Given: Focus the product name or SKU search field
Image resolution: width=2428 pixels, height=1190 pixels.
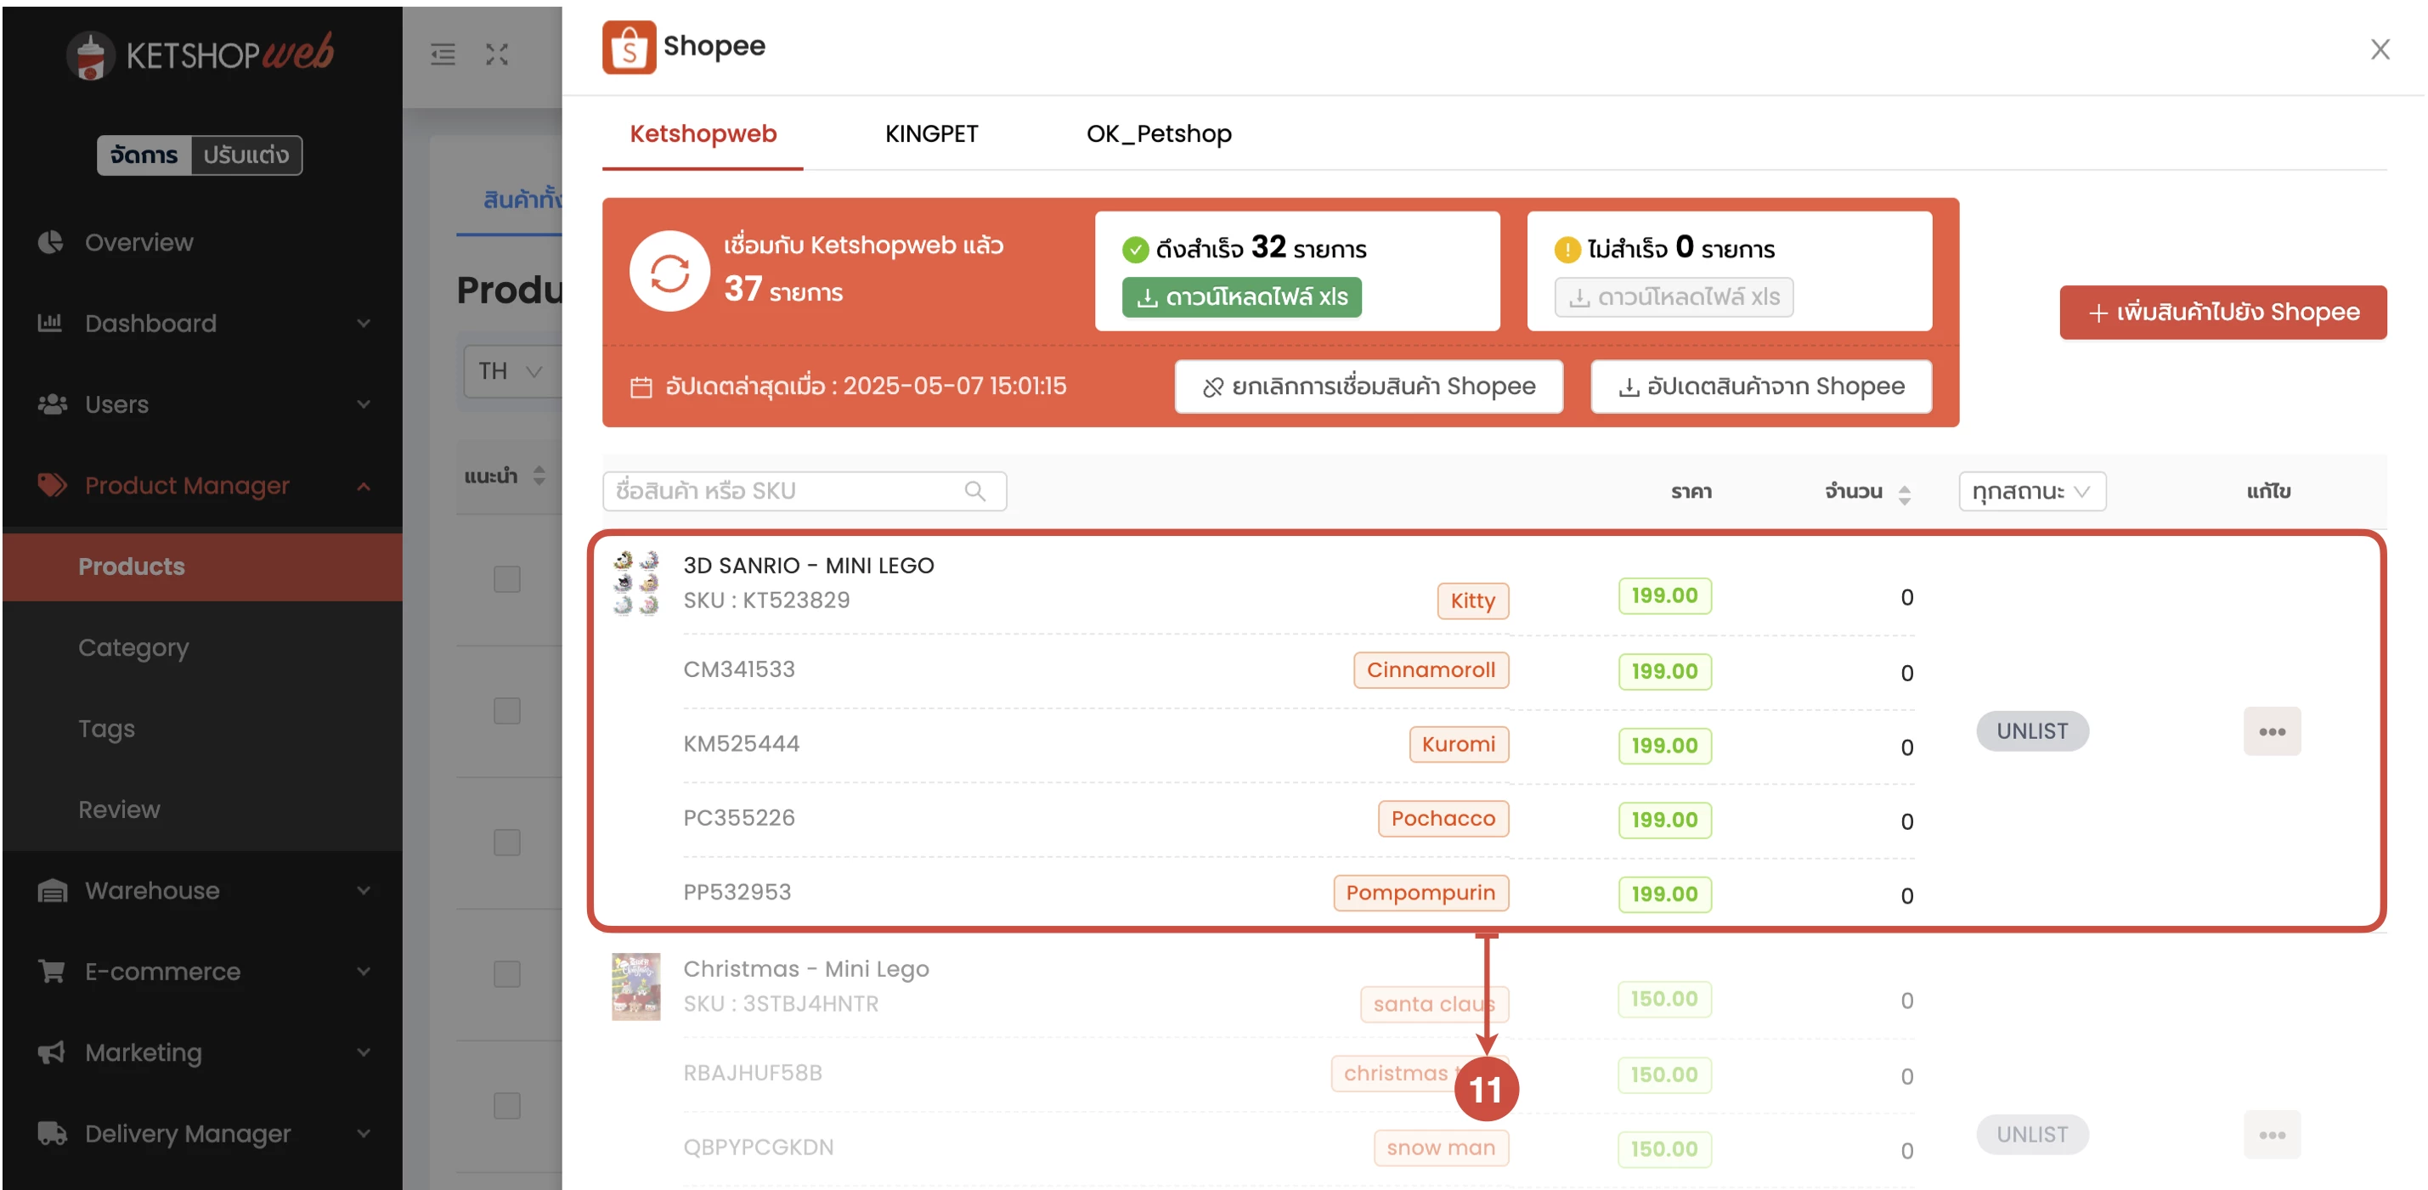Looking at the screenshot, I should [x=804, y=491].
